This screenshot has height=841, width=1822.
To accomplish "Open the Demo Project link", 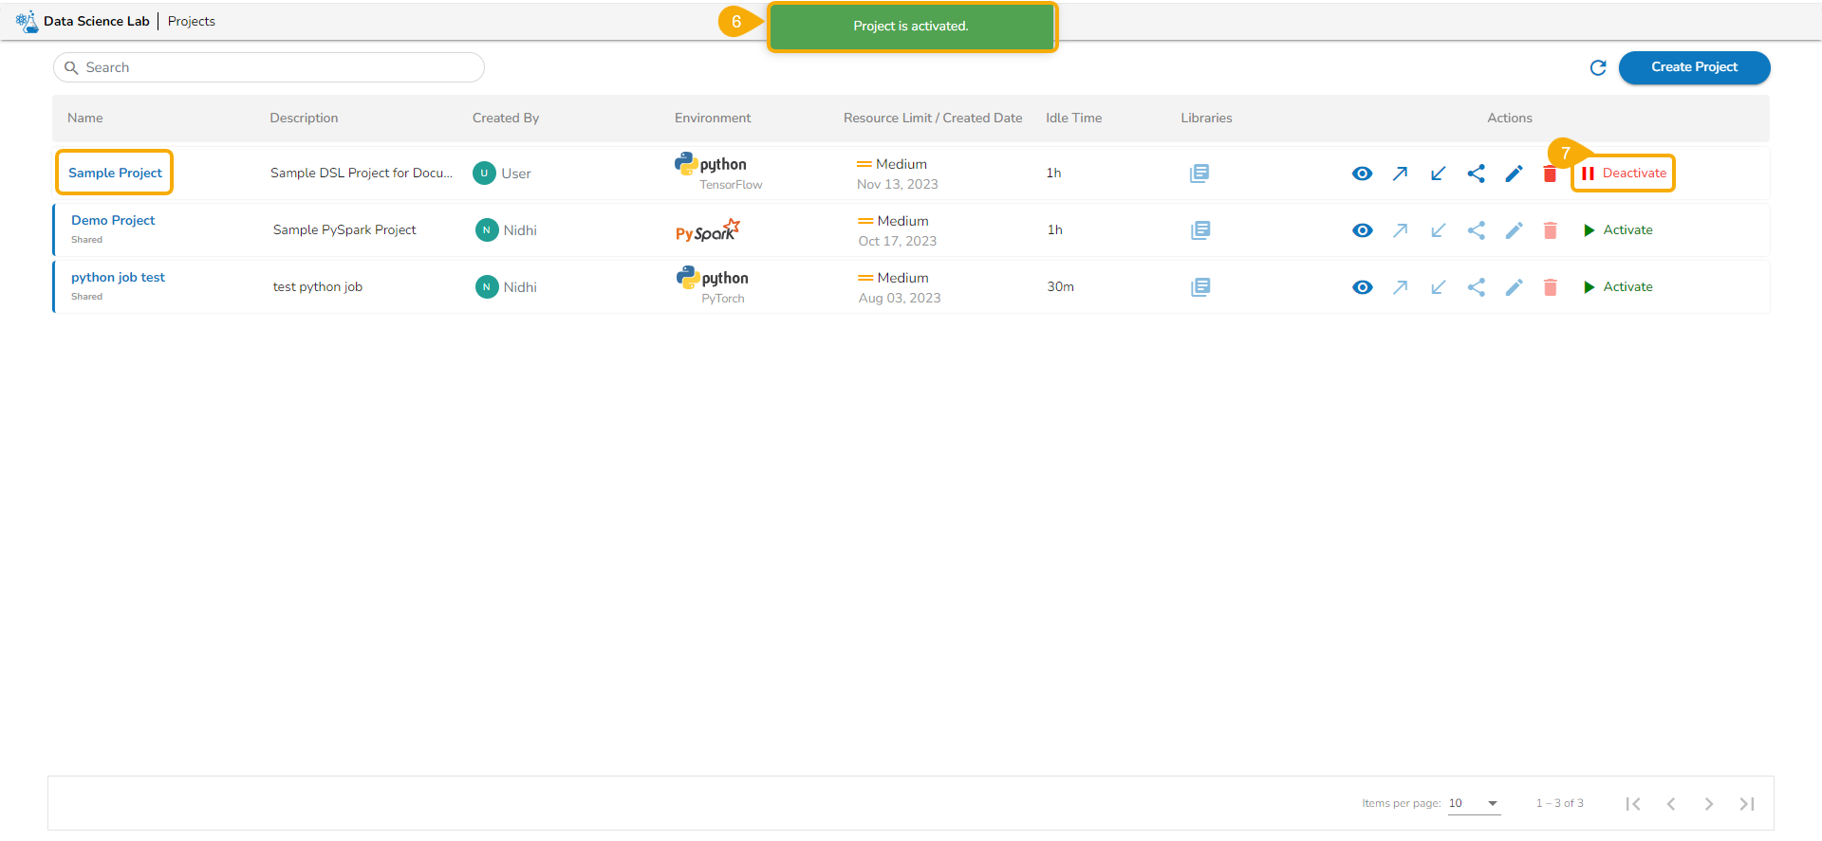I will pos(113,220).
